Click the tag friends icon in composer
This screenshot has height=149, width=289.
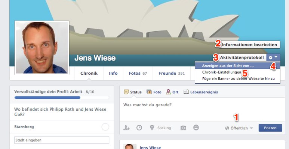(126, 128)
